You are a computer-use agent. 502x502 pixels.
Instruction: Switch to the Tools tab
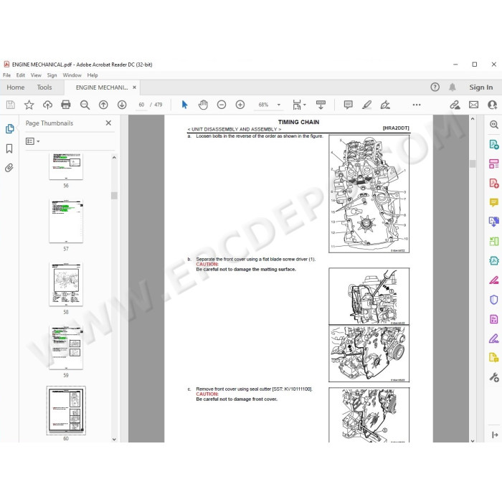[44, 87]
